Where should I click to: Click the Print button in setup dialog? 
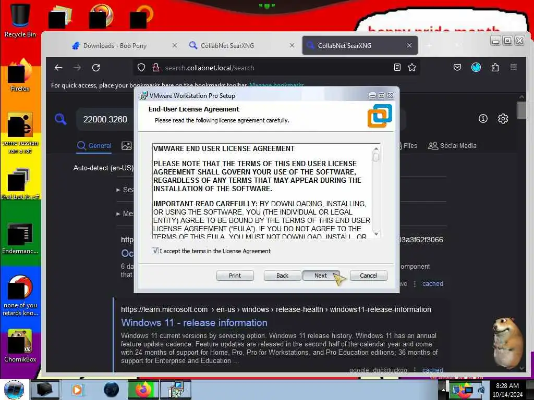click(x=235, y=276)
